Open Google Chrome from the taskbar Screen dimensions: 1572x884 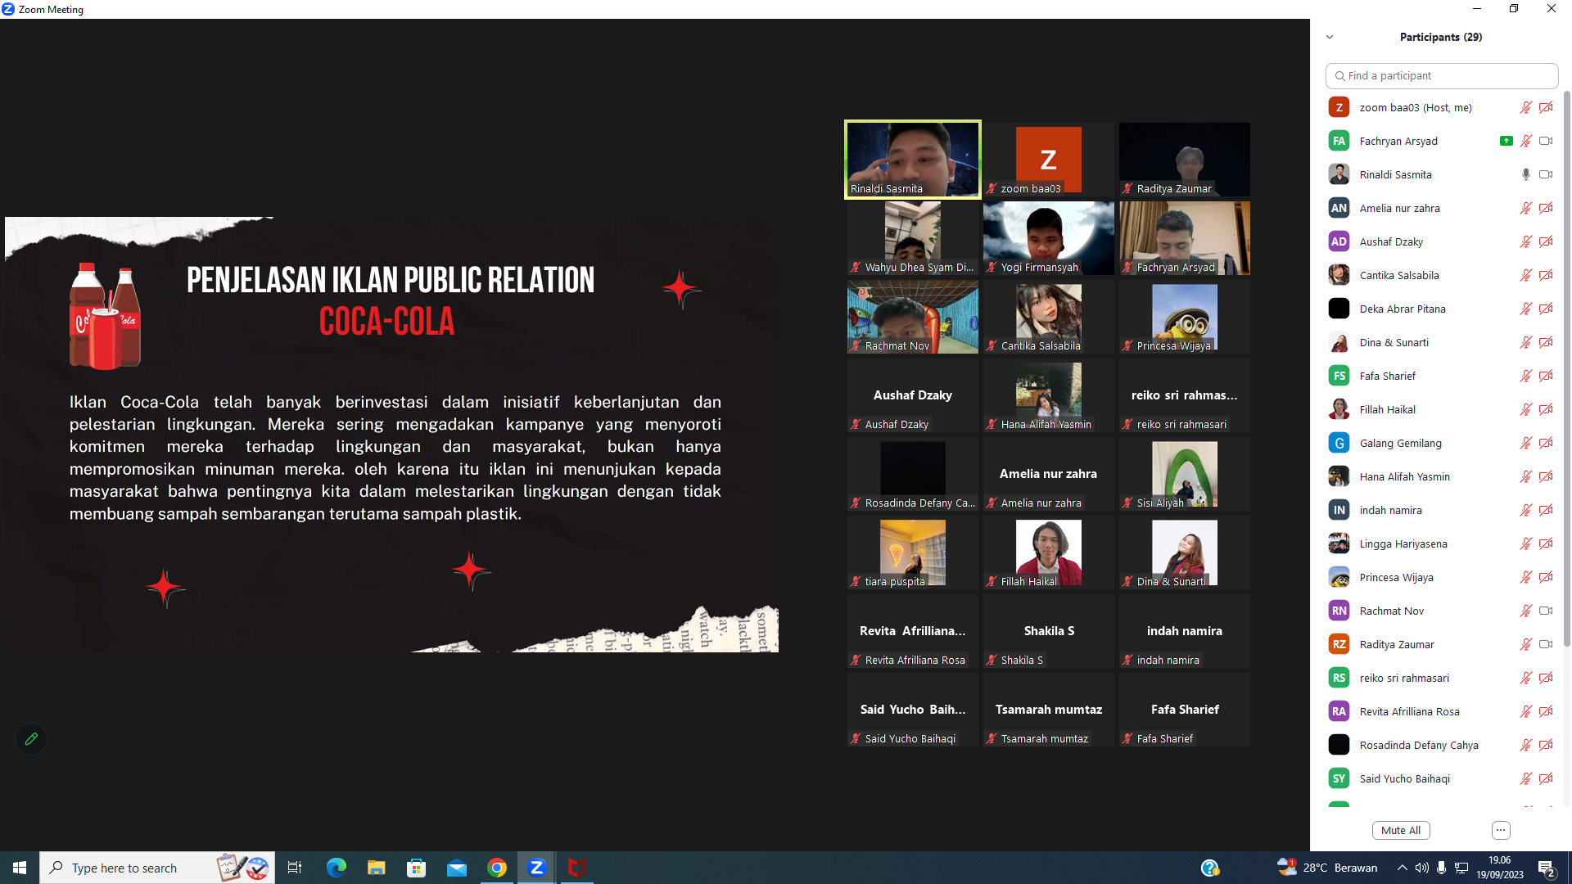pyautogui.click(x=496, y=868)
